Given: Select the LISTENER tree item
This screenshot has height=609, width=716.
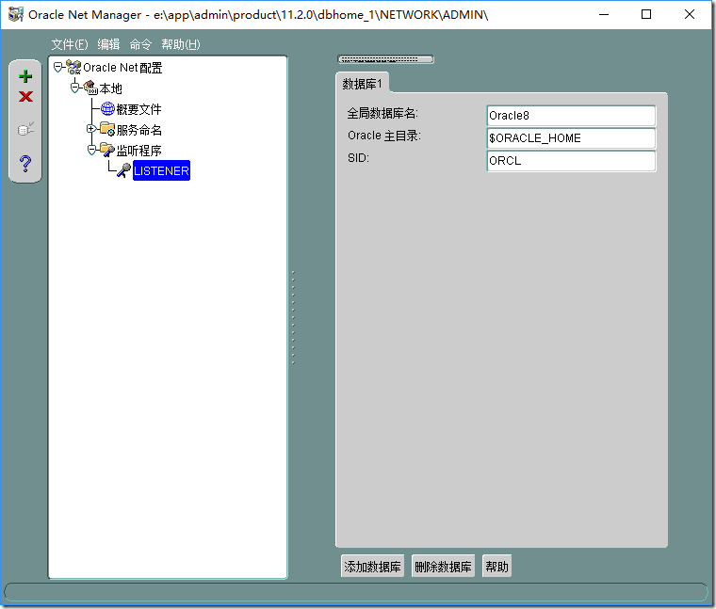Looking at the screenshot, I should (x=161, y=170).
